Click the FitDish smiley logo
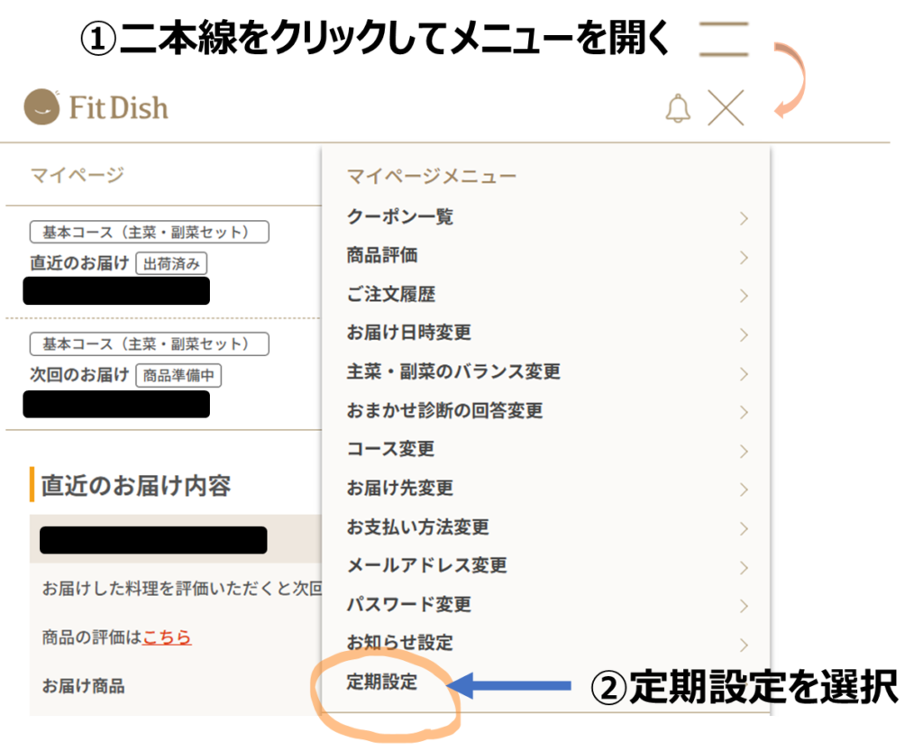Viewport: 923px width, 751px height. 41,107
